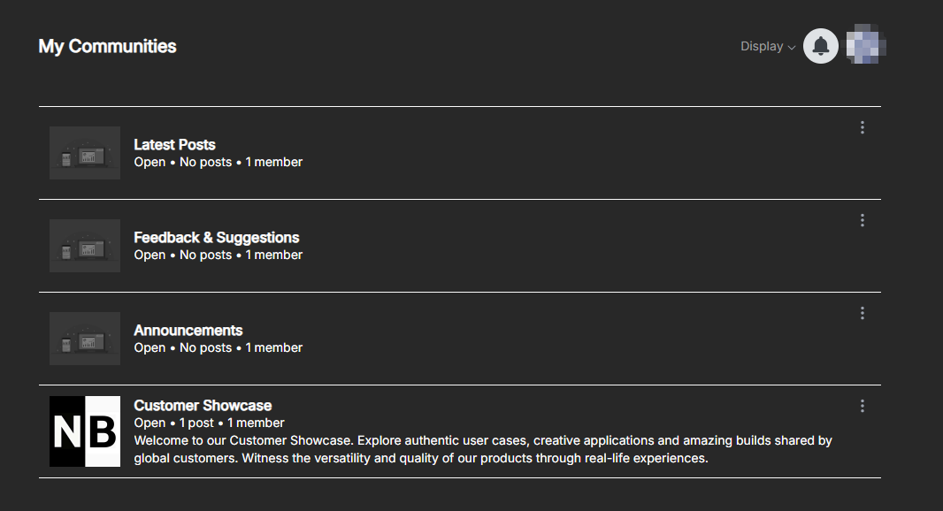Open the user profile avatar
943x511 pixels.
pos(866,46)
